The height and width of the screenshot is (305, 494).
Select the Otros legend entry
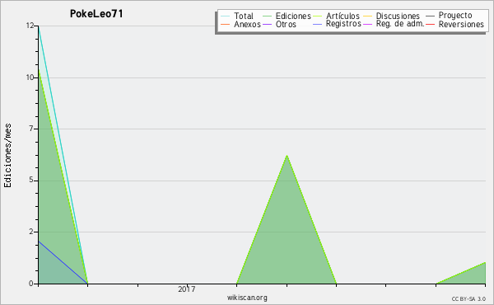279,24
